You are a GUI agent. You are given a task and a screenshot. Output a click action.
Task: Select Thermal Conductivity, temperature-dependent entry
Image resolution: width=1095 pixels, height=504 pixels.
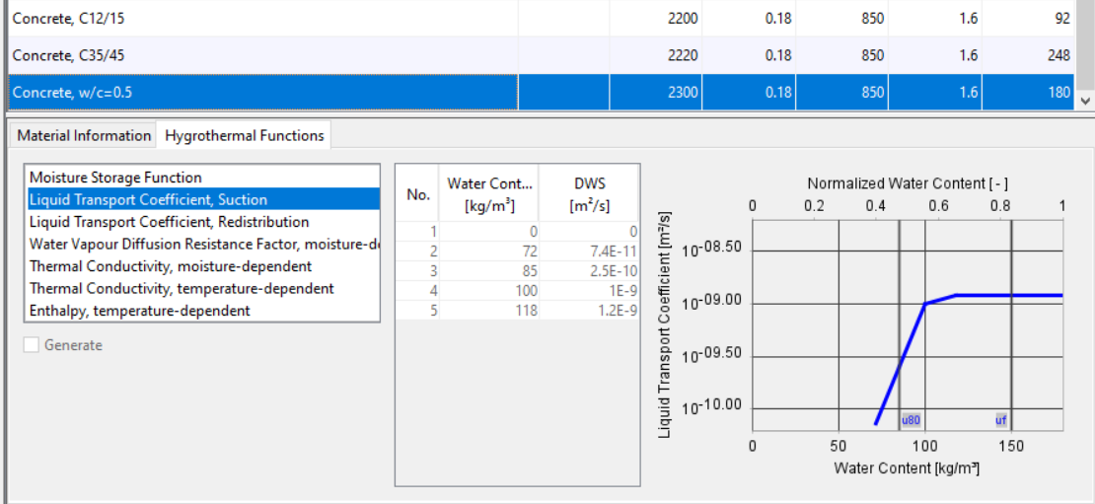click(x=202, y=288)
